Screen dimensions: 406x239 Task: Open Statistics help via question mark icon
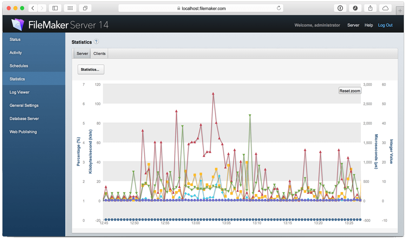coord(96,42)
